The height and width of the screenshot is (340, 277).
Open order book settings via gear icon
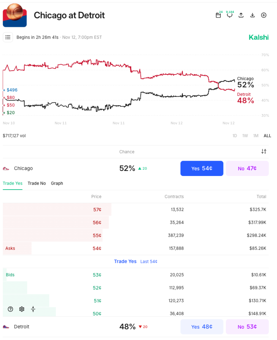pyautogui.click(x=22, y=309)
